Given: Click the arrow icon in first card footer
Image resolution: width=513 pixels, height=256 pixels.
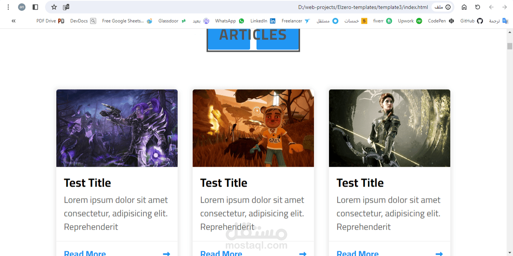Looking at the screenshot, I should [x=166, y=254].
